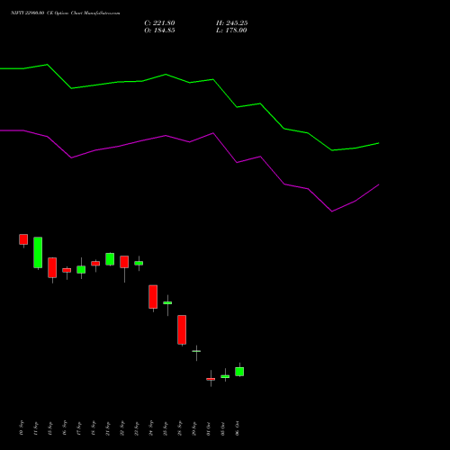Click the open value O: 184.85
450x450 pixels.
click(x=159, y=31)
